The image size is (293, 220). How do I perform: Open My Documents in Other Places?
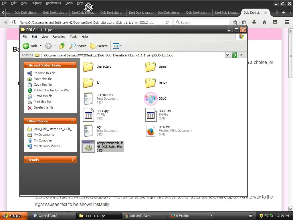coord(44,135)
